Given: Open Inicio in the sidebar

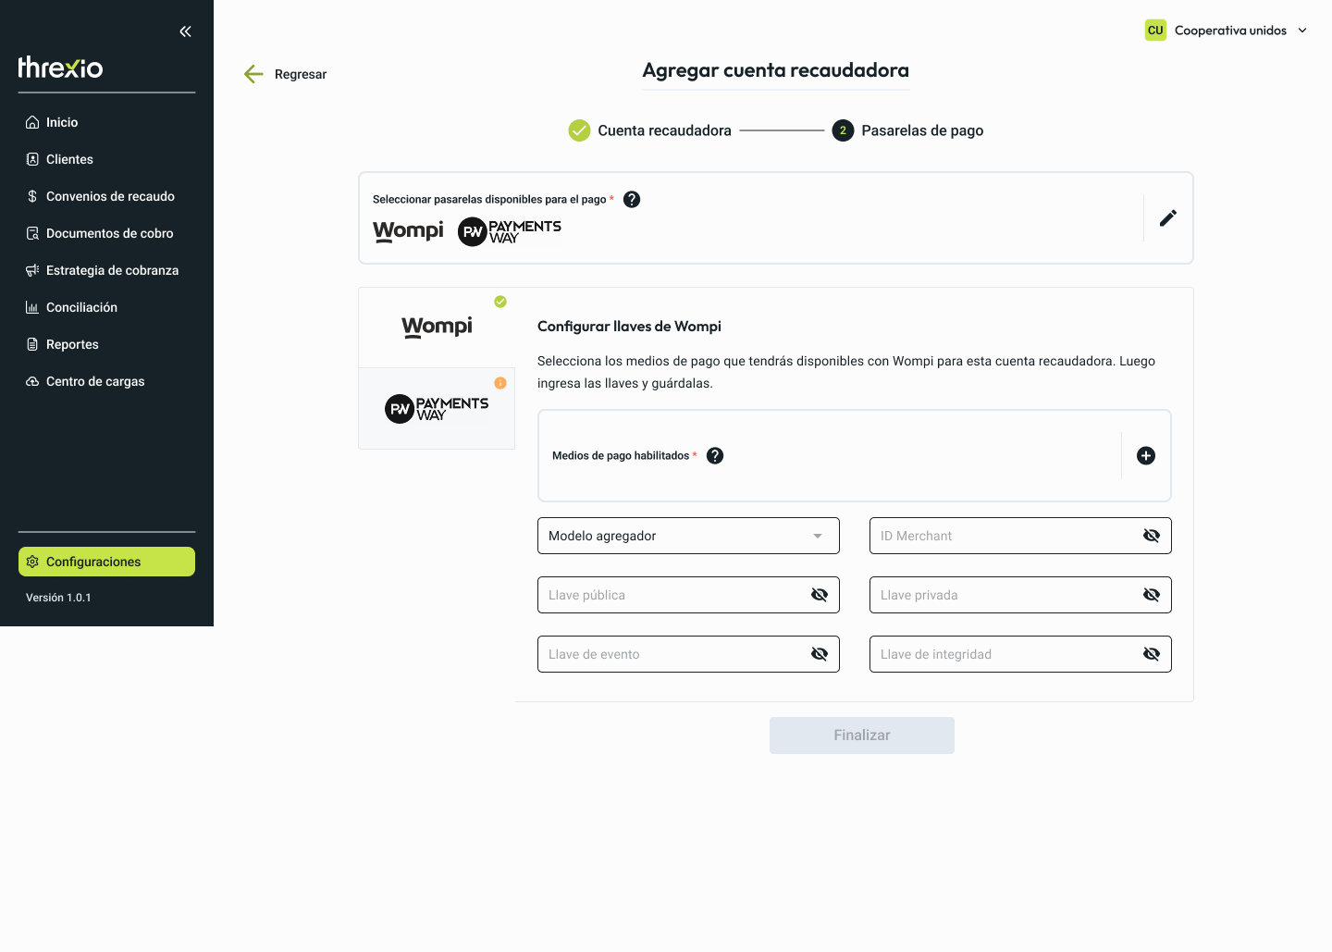Looking at the screenshot, I should [x=106, y=122].
